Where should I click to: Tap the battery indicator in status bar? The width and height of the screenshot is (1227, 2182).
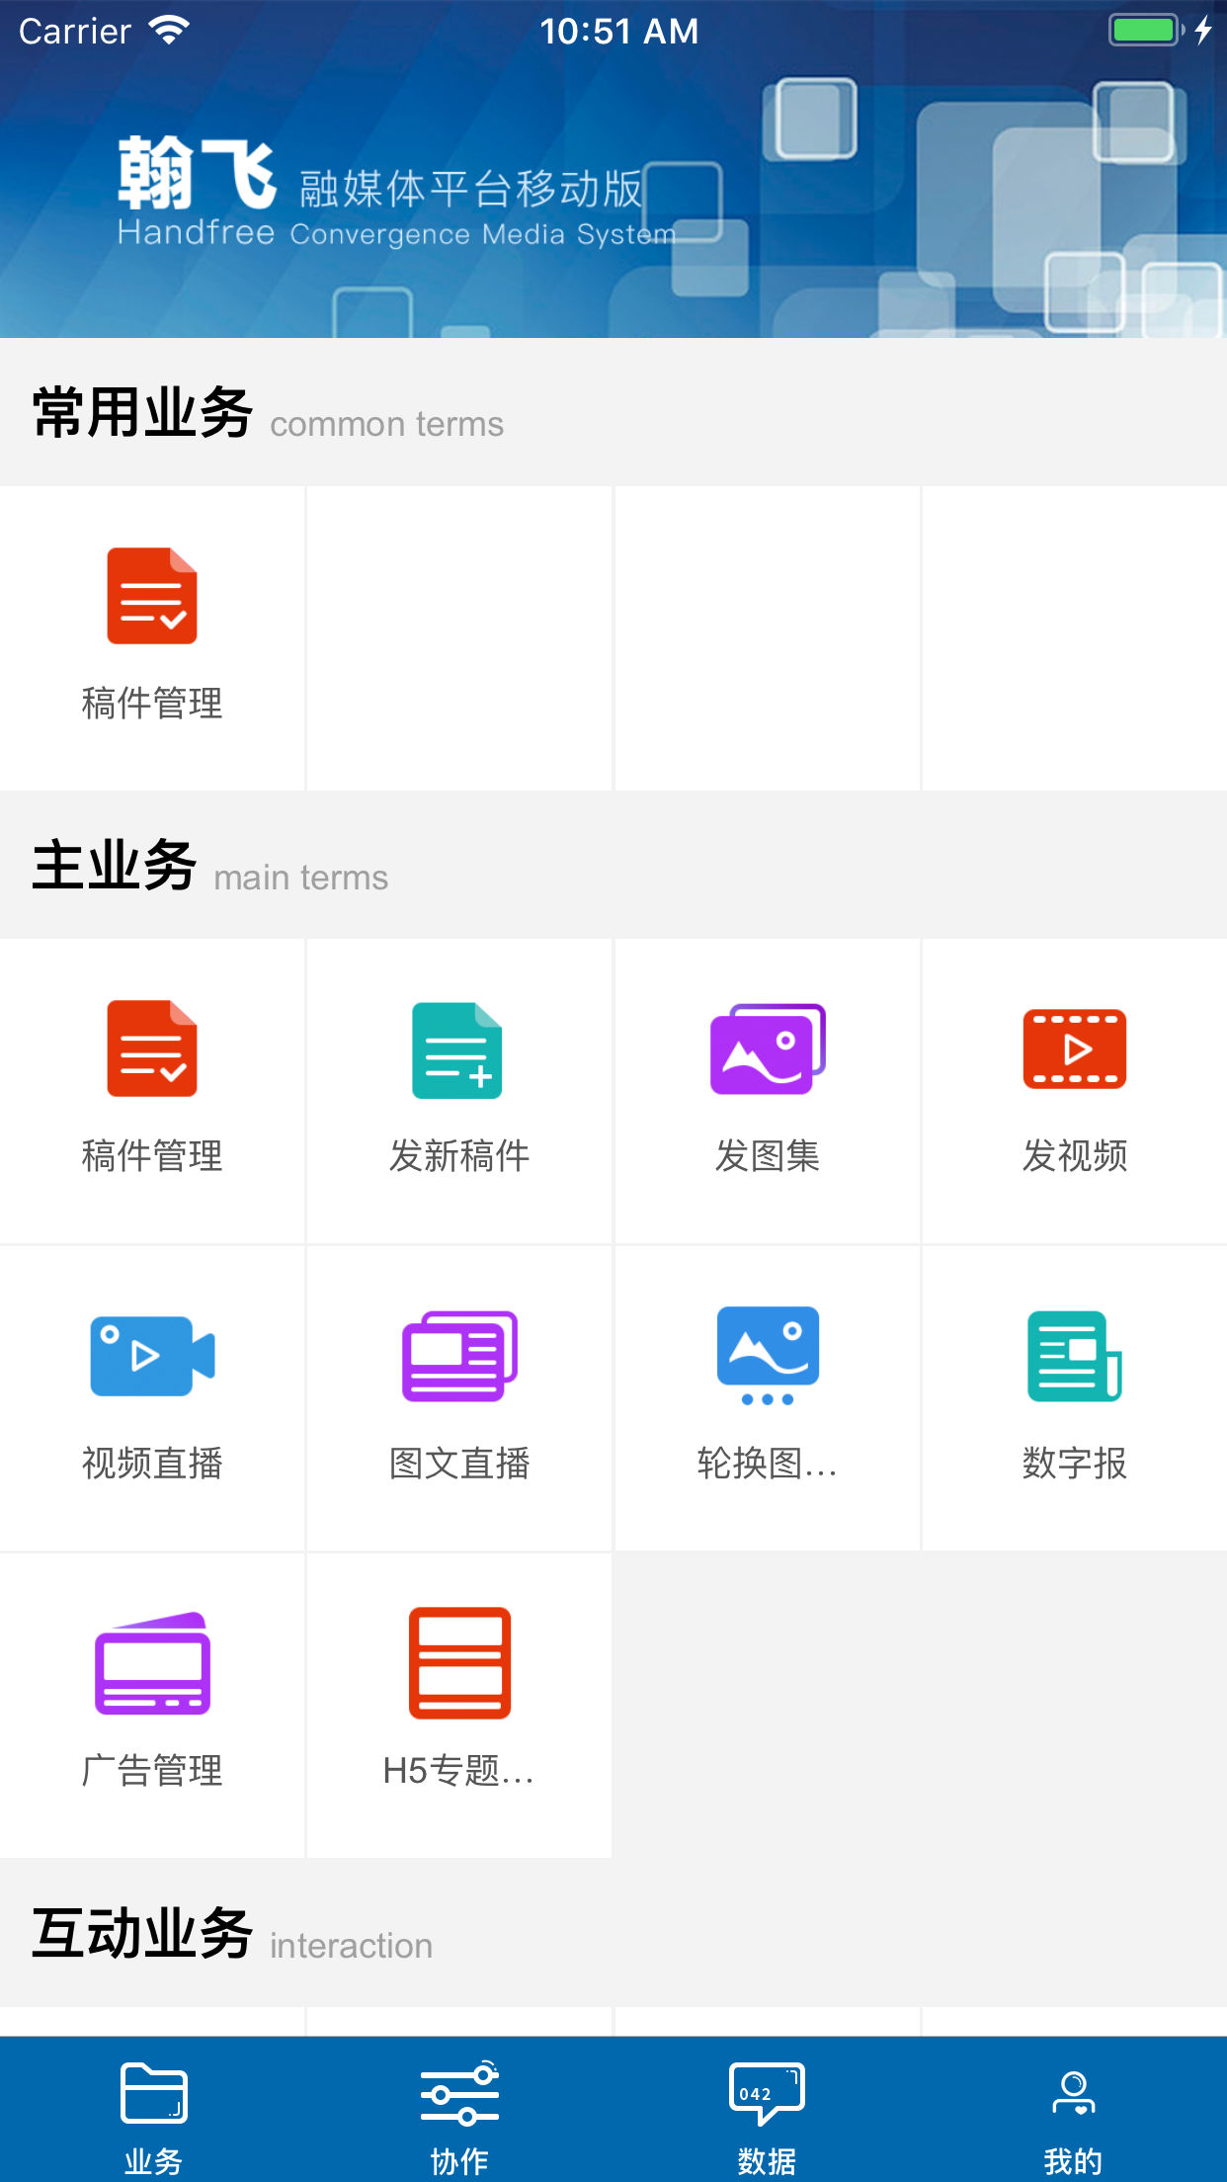1146,31
